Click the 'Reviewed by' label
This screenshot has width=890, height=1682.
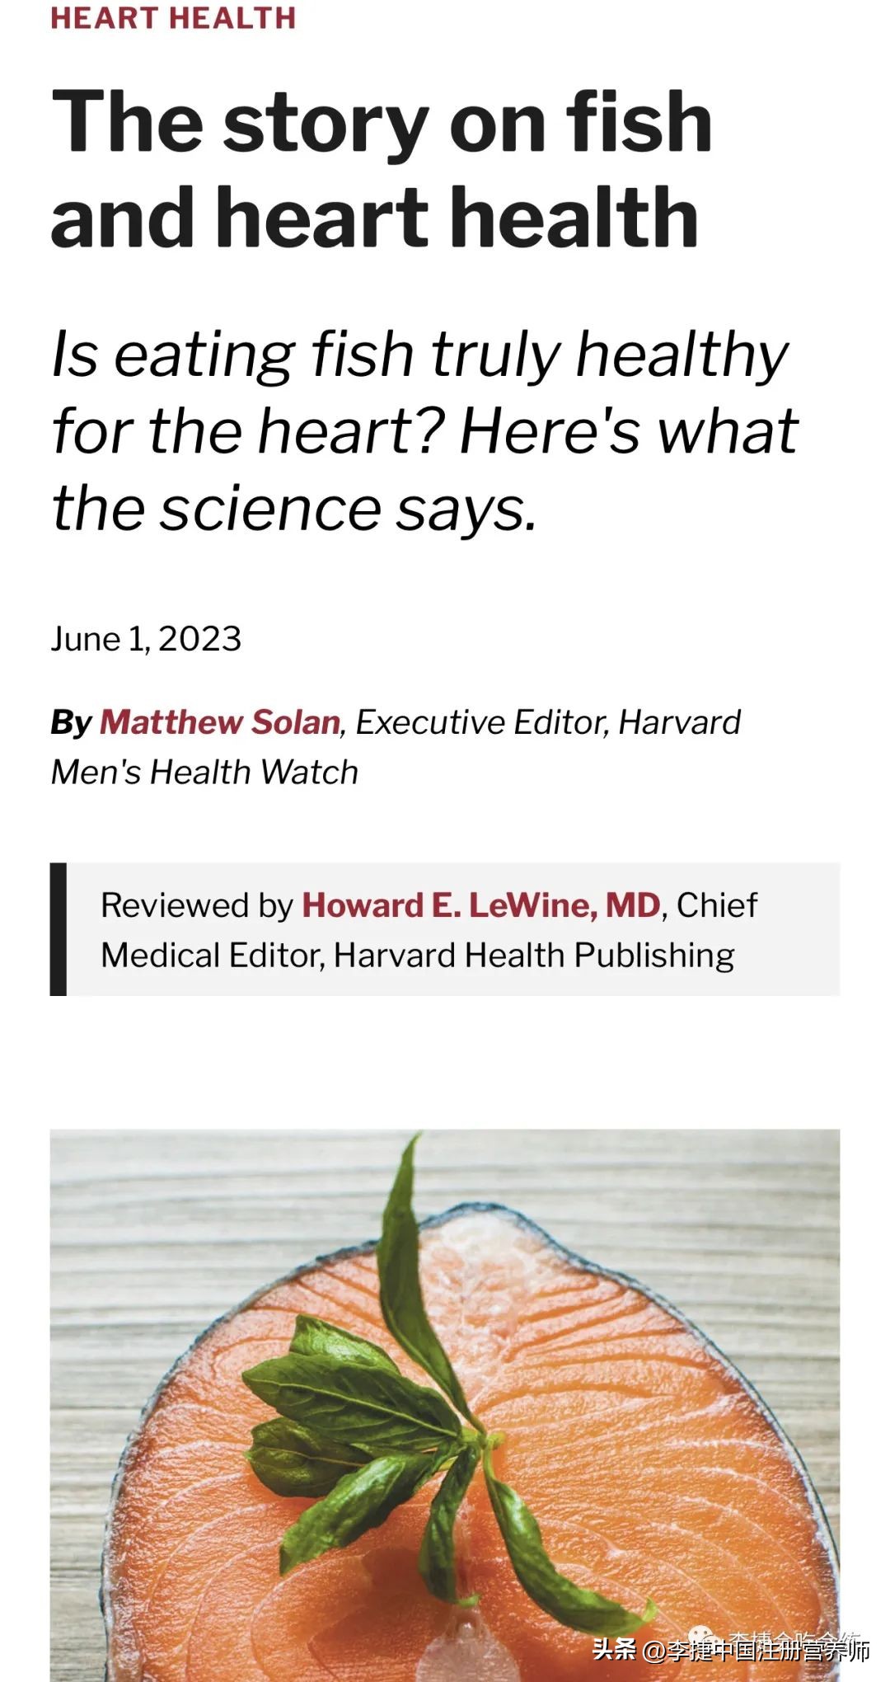pyautogui.click(x=196, y=905)
